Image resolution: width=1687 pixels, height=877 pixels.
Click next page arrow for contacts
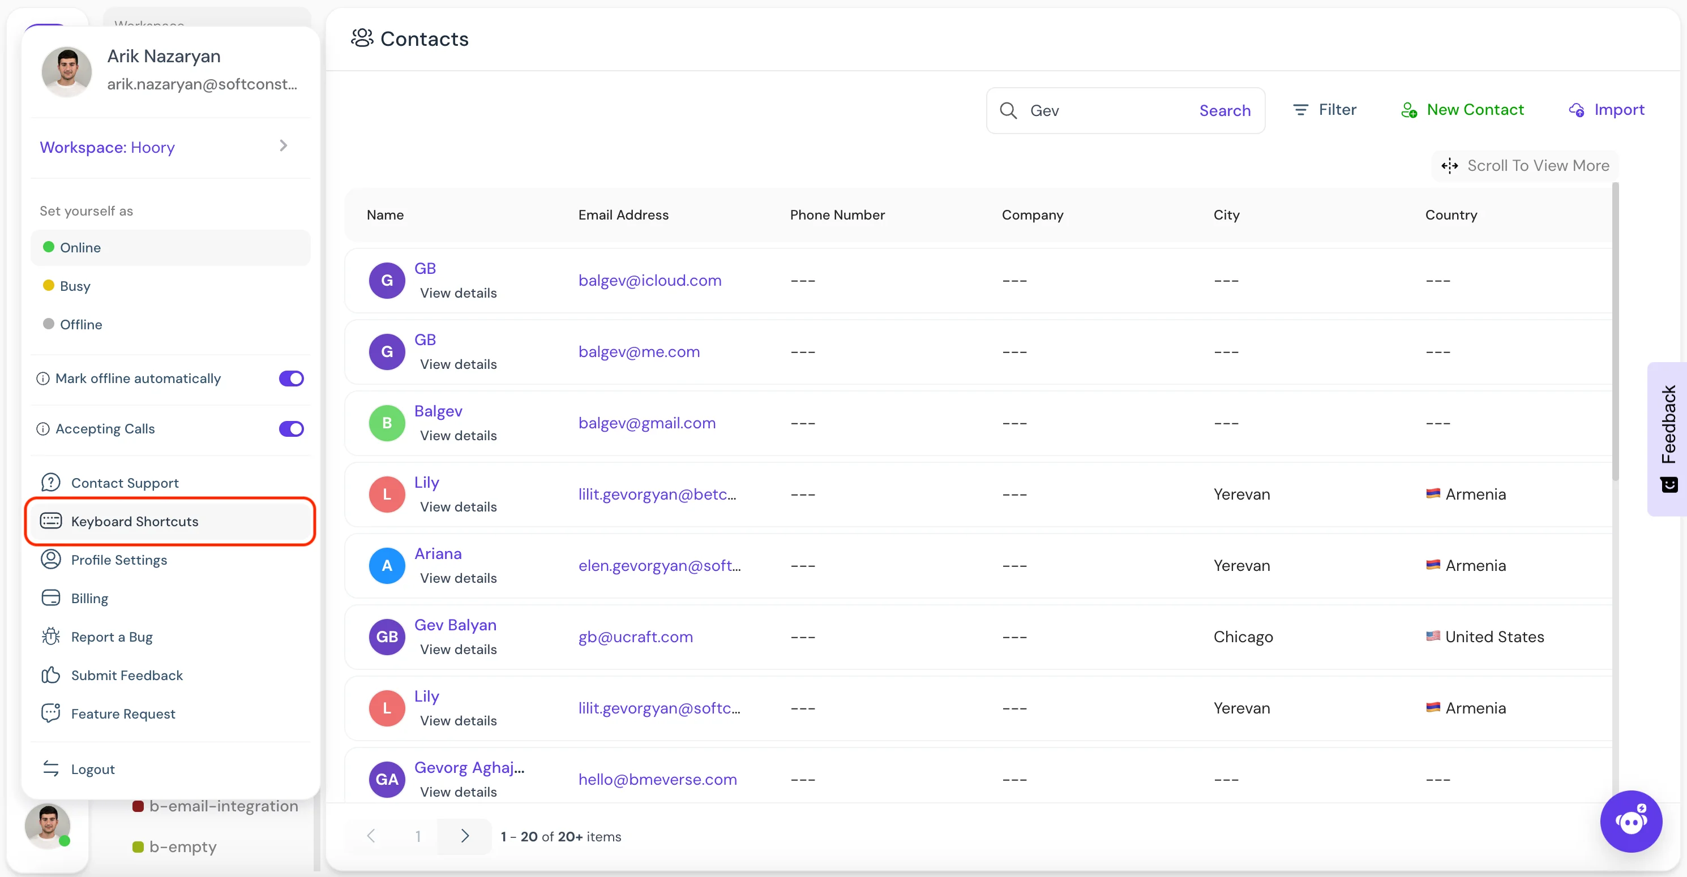point(465,836)
